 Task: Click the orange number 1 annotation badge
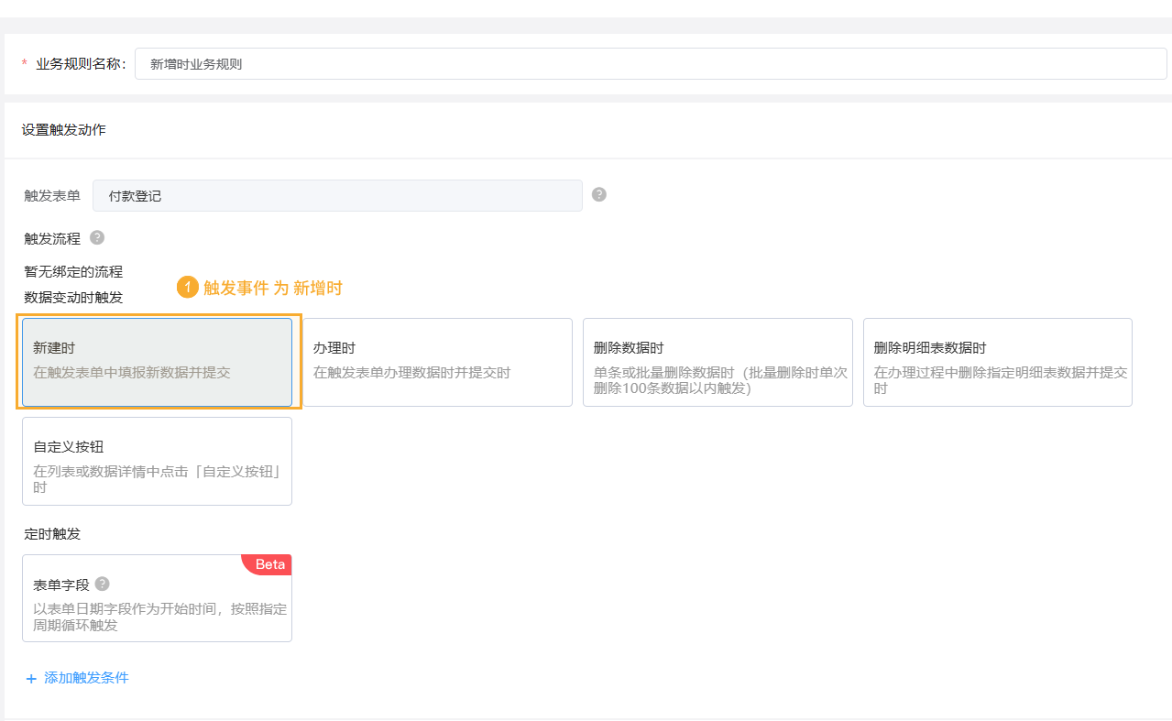click(x=187, y=288)
